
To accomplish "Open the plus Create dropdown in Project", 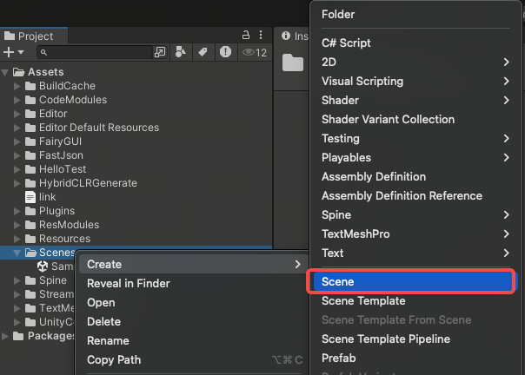I will click(x=12, y=52).
